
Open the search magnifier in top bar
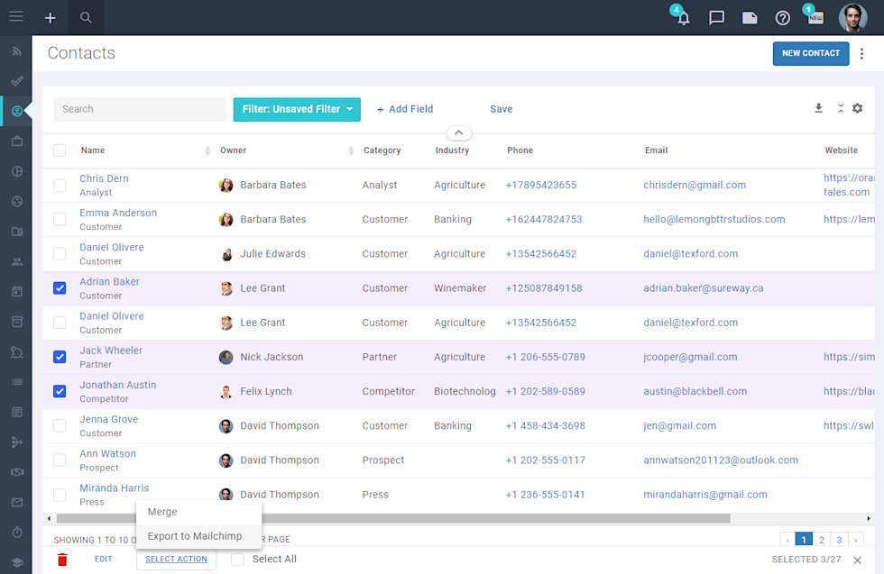click(86, 18)
